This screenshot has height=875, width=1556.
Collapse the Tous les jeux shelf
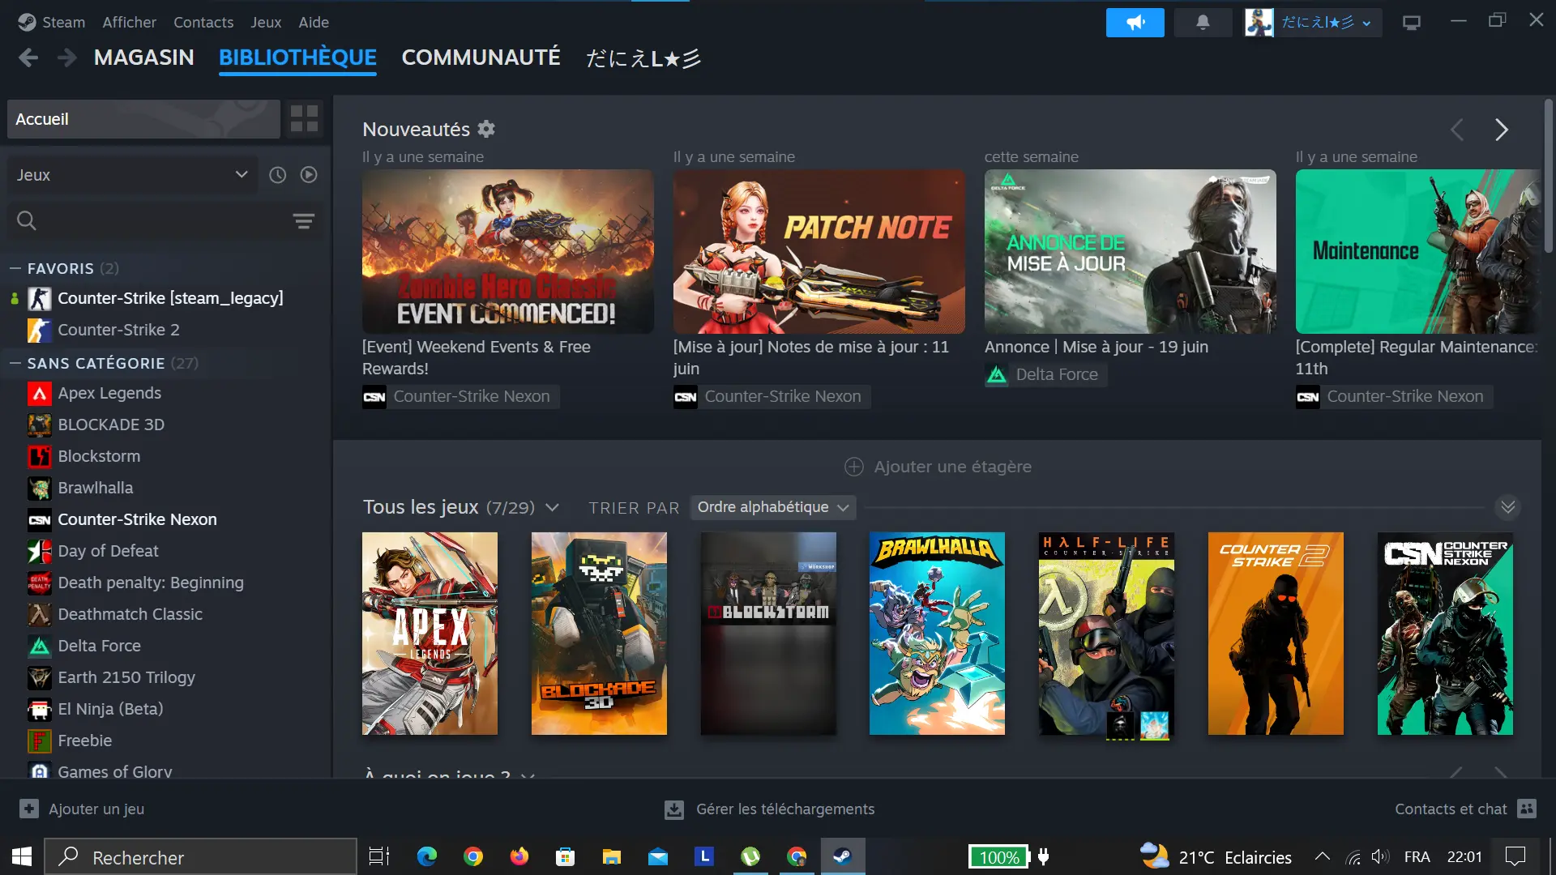point(1507,507)
